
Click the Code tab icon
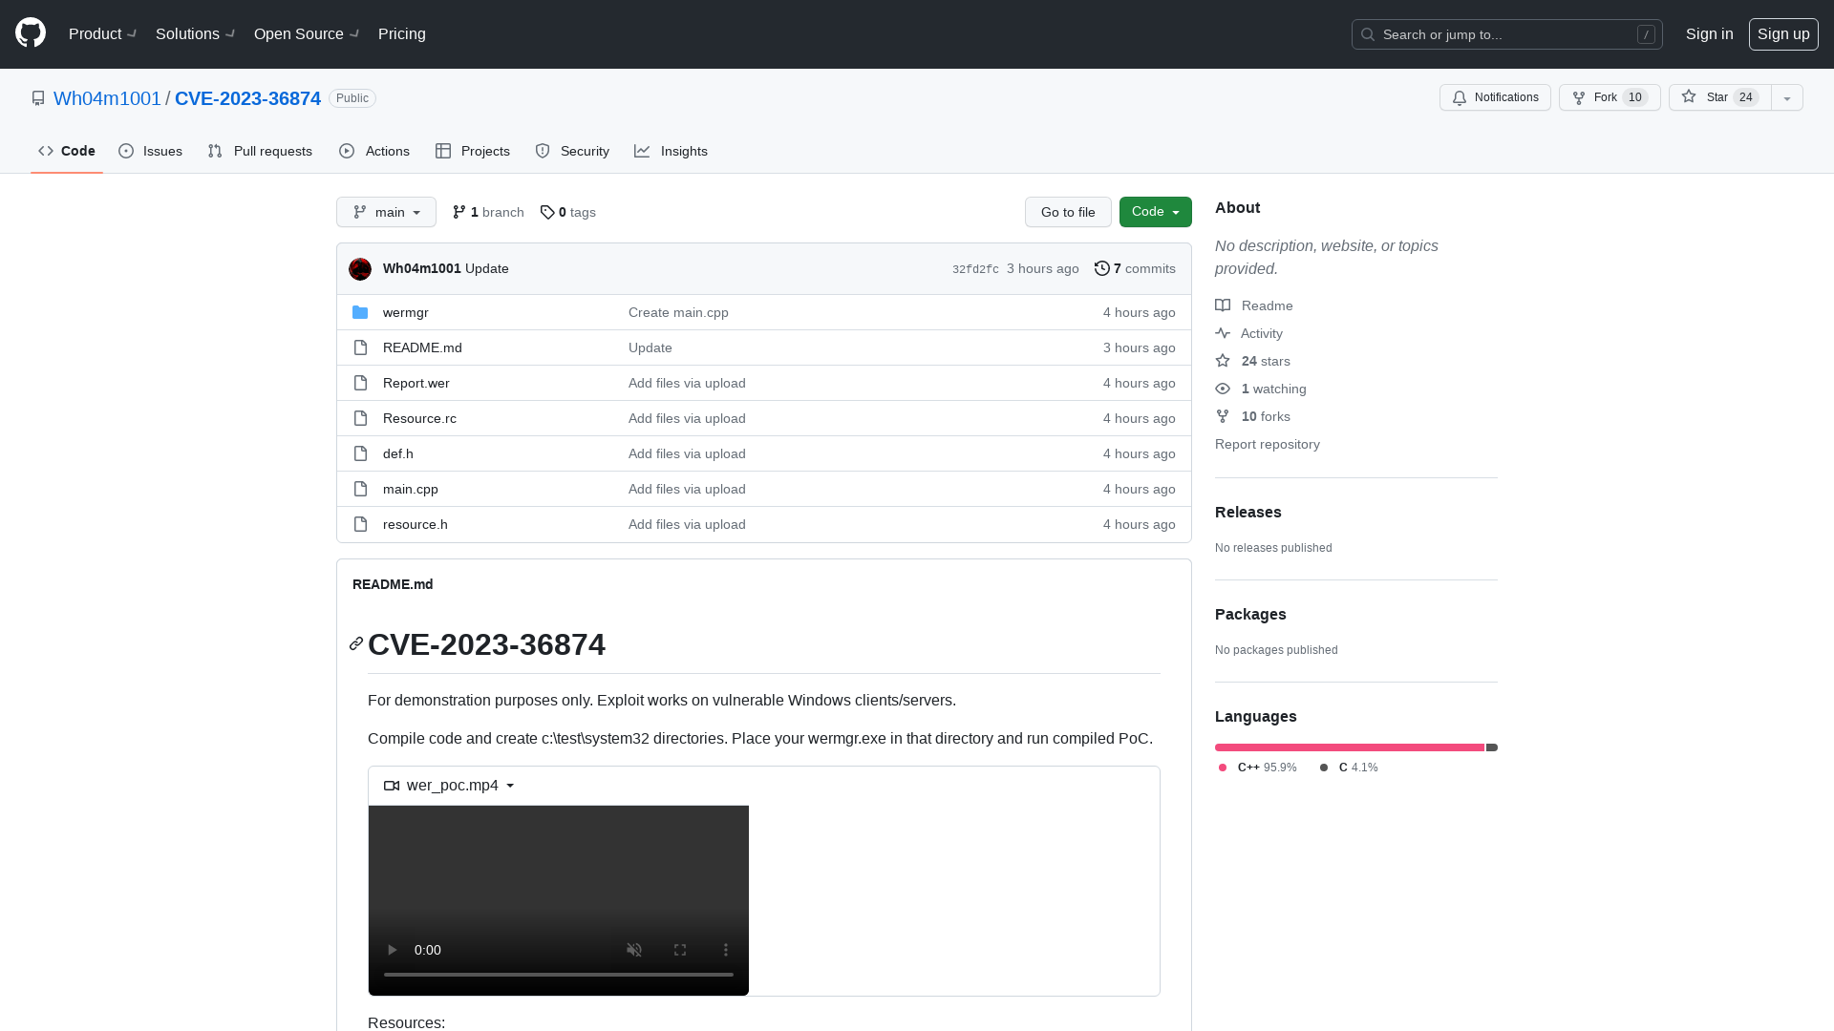[x=45, y=151]
